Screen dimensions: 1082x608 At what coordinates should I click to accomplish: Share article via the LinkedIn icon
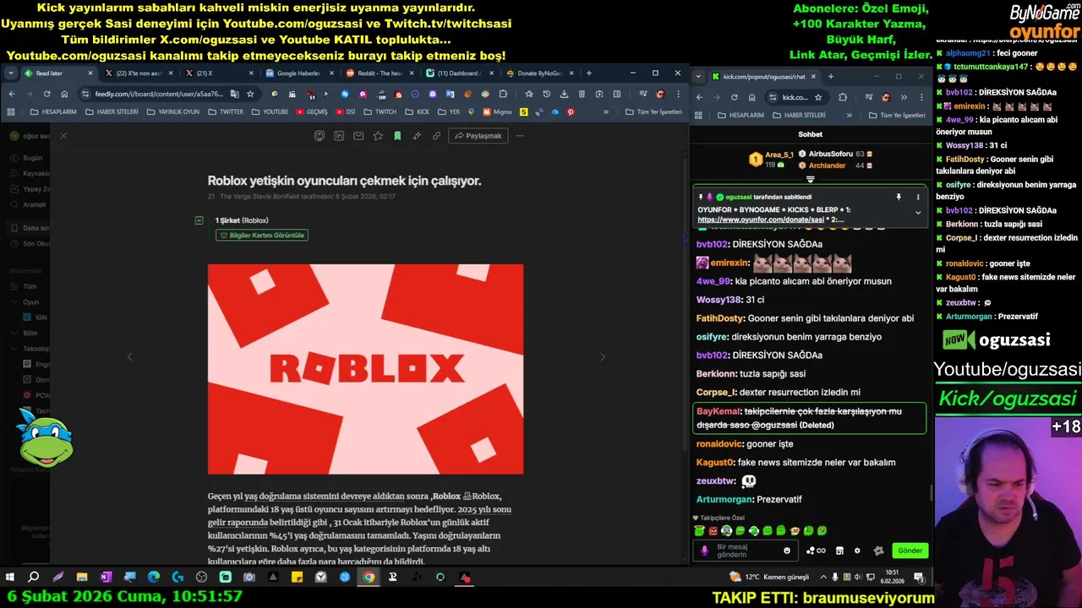[x=339, y=135]
